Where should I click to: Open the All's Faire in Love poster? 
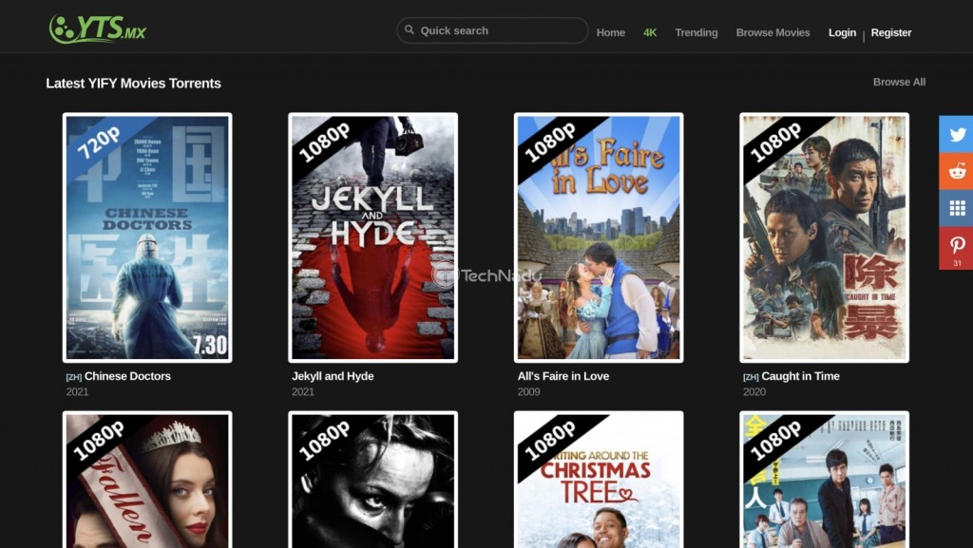599,237
